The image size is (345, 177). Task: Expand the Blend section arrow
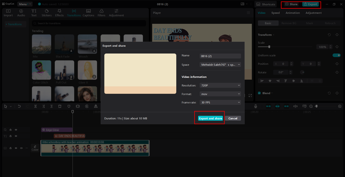tap(272, 93)
